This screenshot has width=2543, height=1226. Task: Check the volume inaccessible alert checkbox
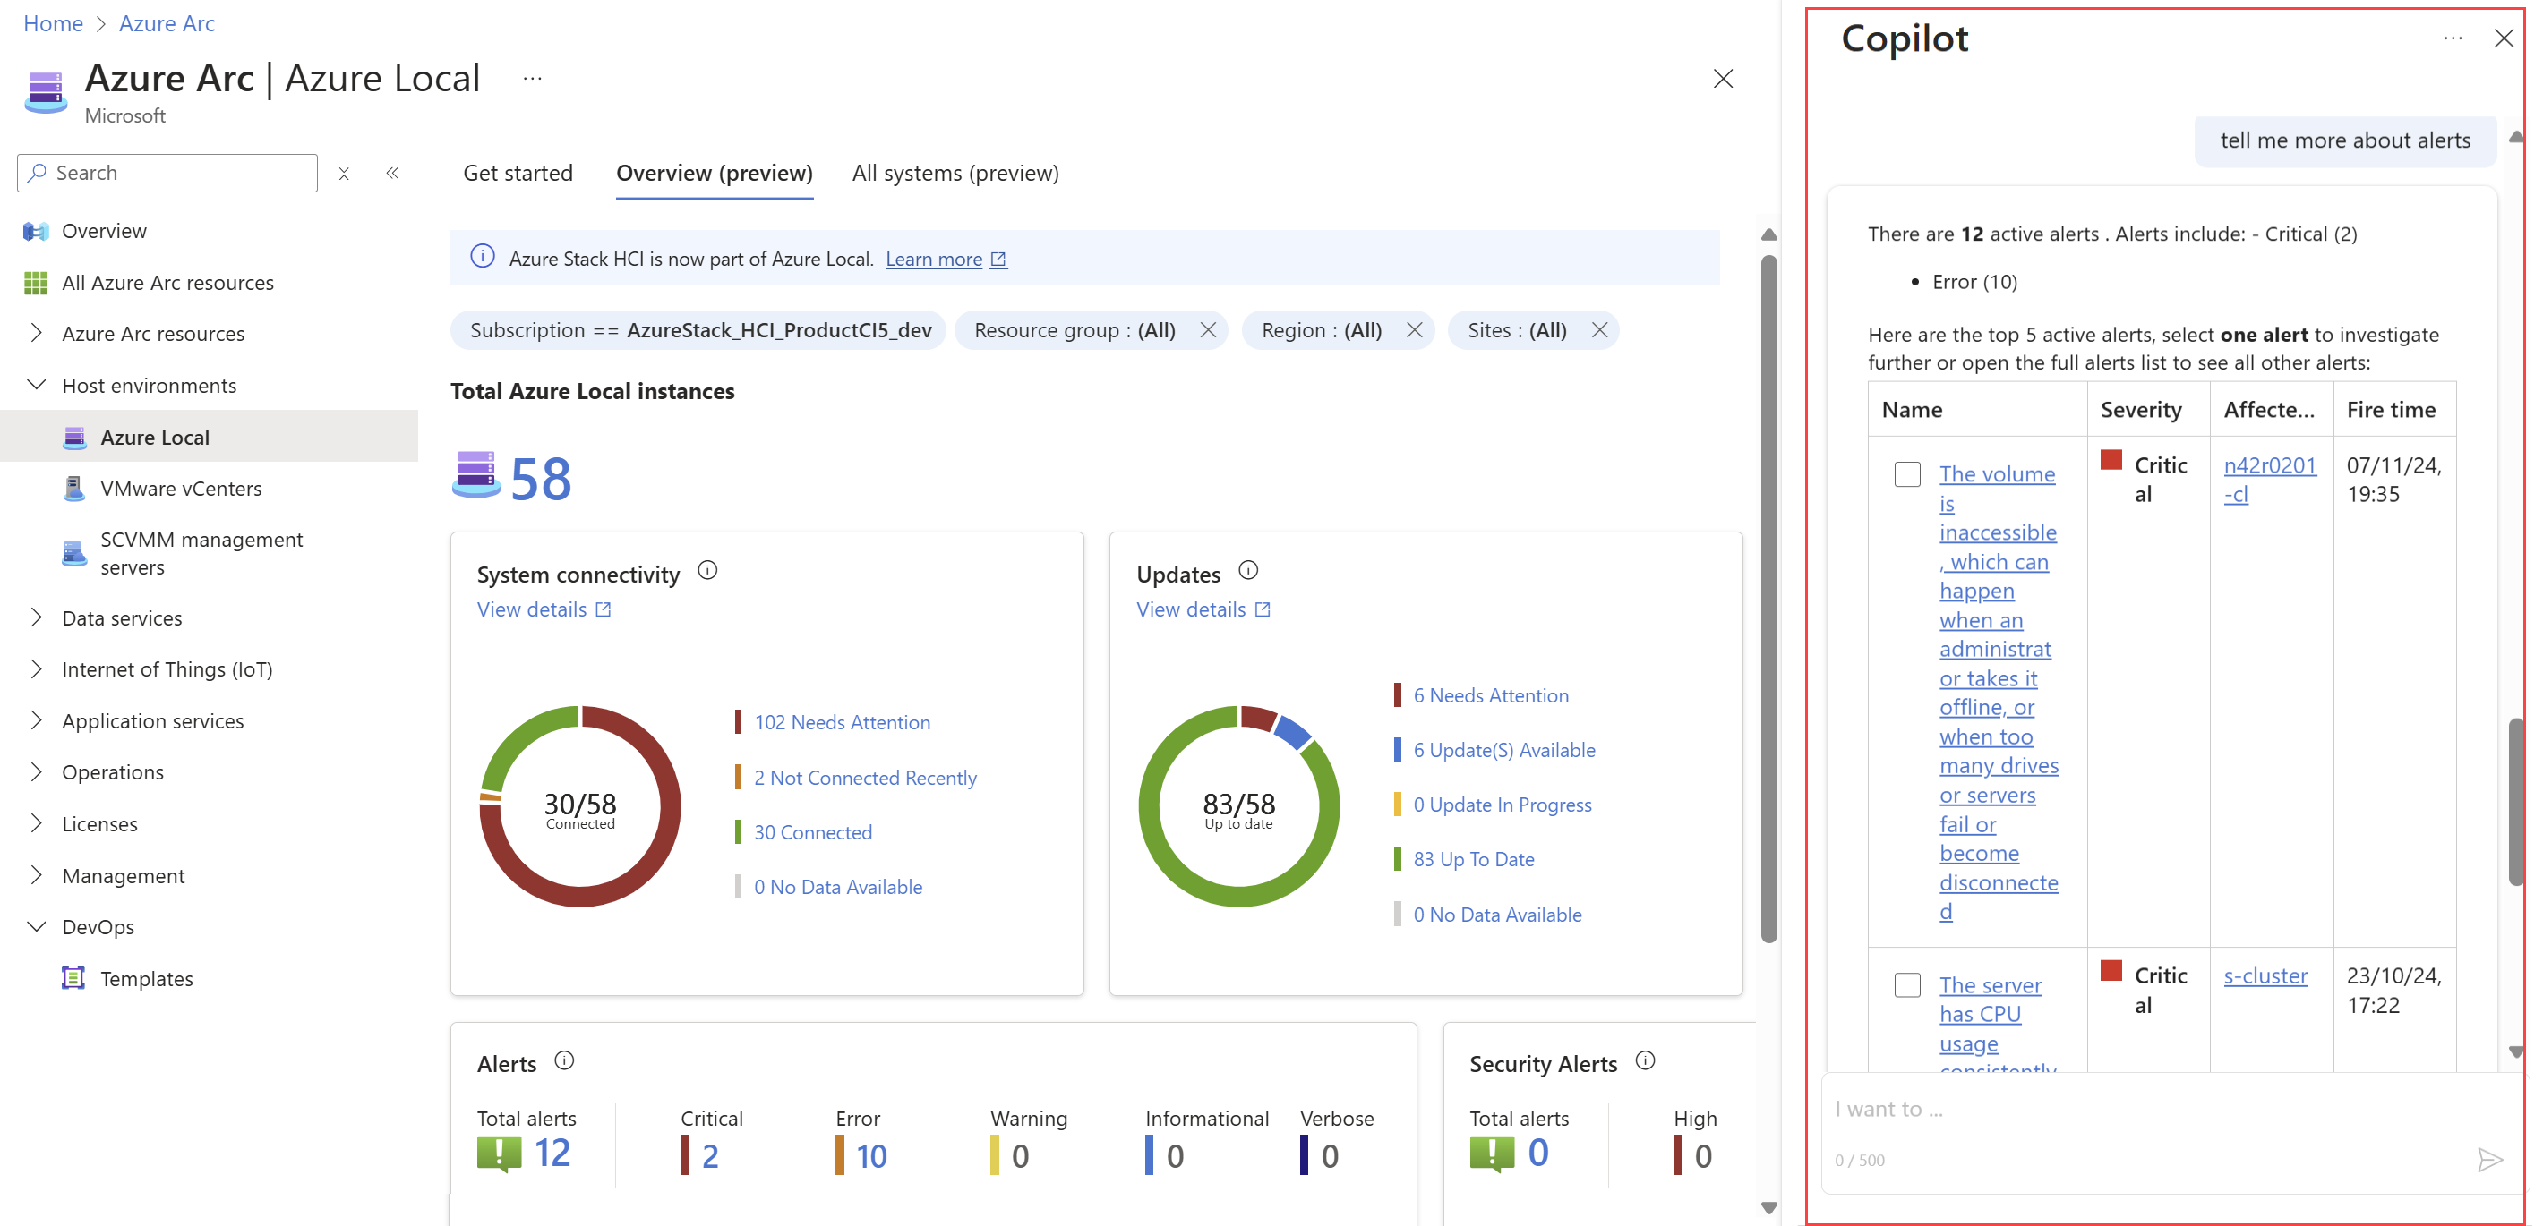[1907, 474]
